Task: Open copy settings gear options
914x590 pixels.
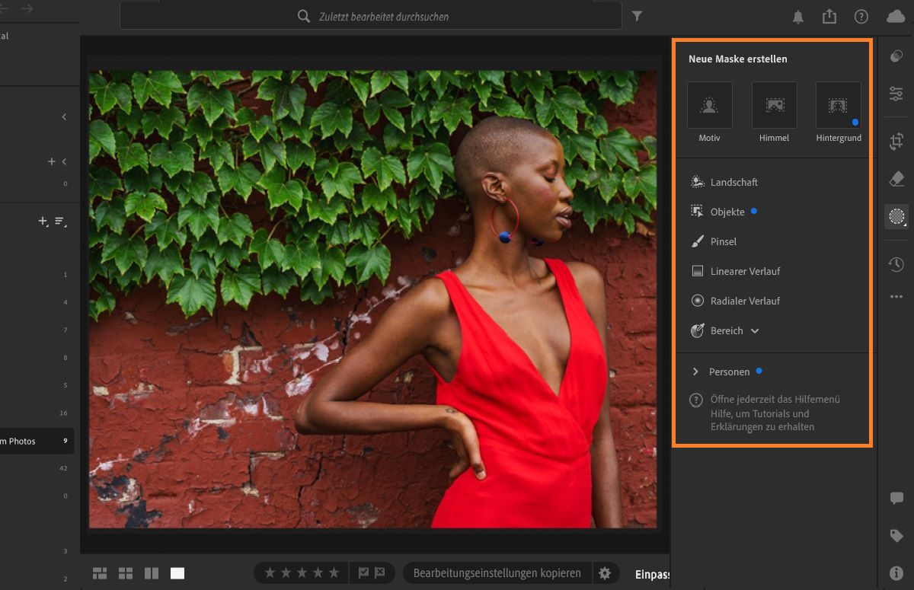Action: coord(605,573)
